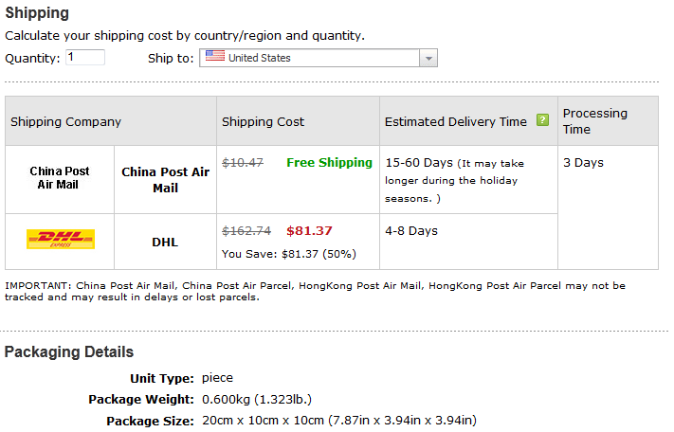Click the green help icon beside Estimated Delivery Time
Viewport: 674px width, 432px height.
click(x=542, y=120)
